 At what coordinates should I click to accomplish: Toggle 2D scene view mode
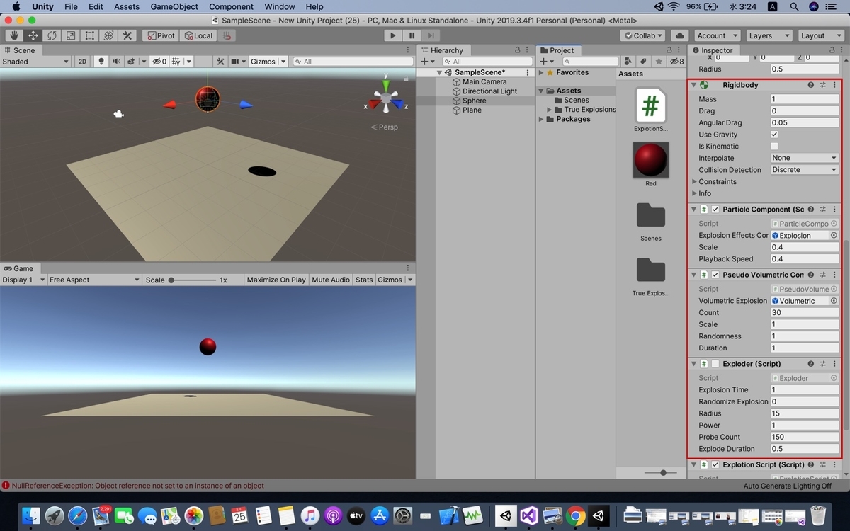(82, 62)
